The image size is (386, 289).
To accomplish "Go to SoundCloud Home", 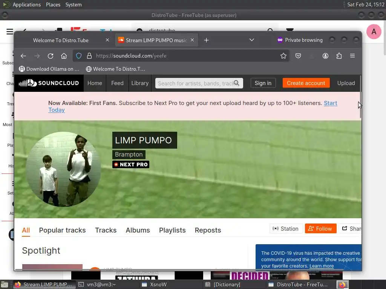I will (95, 83).
